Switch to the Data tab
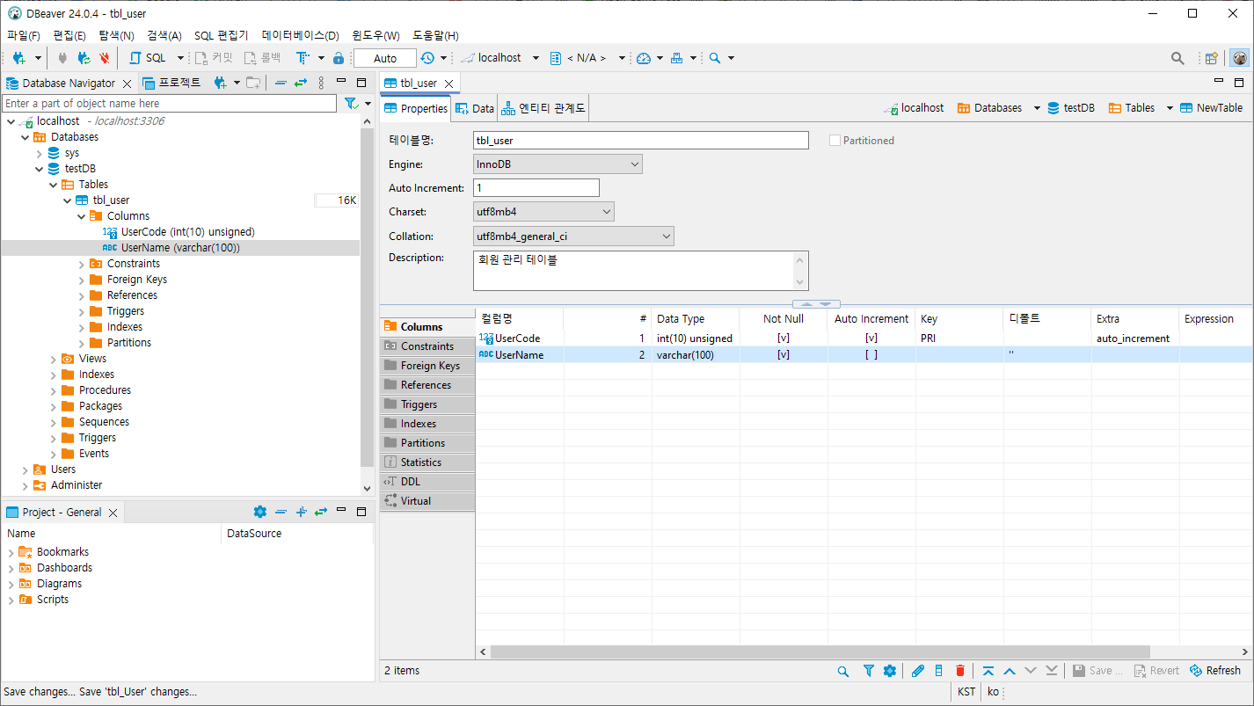 point(474,108)
